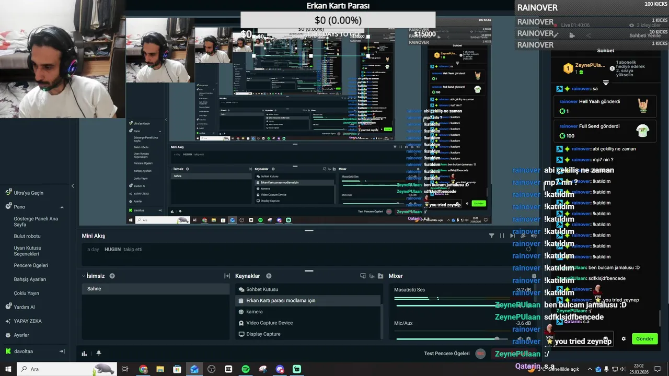
Task: Open Mic/Aux source settings gear
Action: (528, 339)
